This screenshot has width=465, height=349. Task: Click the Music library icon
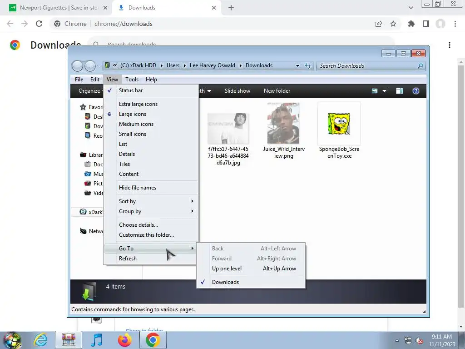(88, 174)
